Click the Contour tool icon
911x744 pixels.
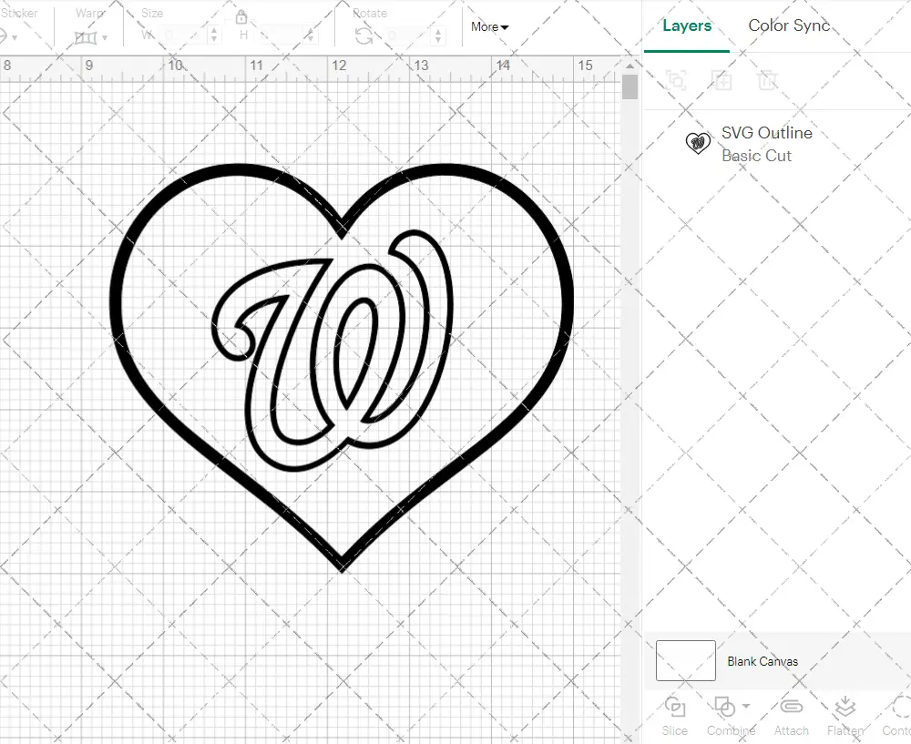pos(897,707)
